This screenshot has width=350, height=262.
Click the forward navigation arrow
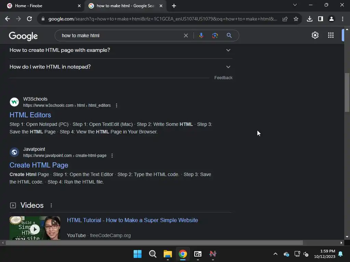[x=18, y=19]
